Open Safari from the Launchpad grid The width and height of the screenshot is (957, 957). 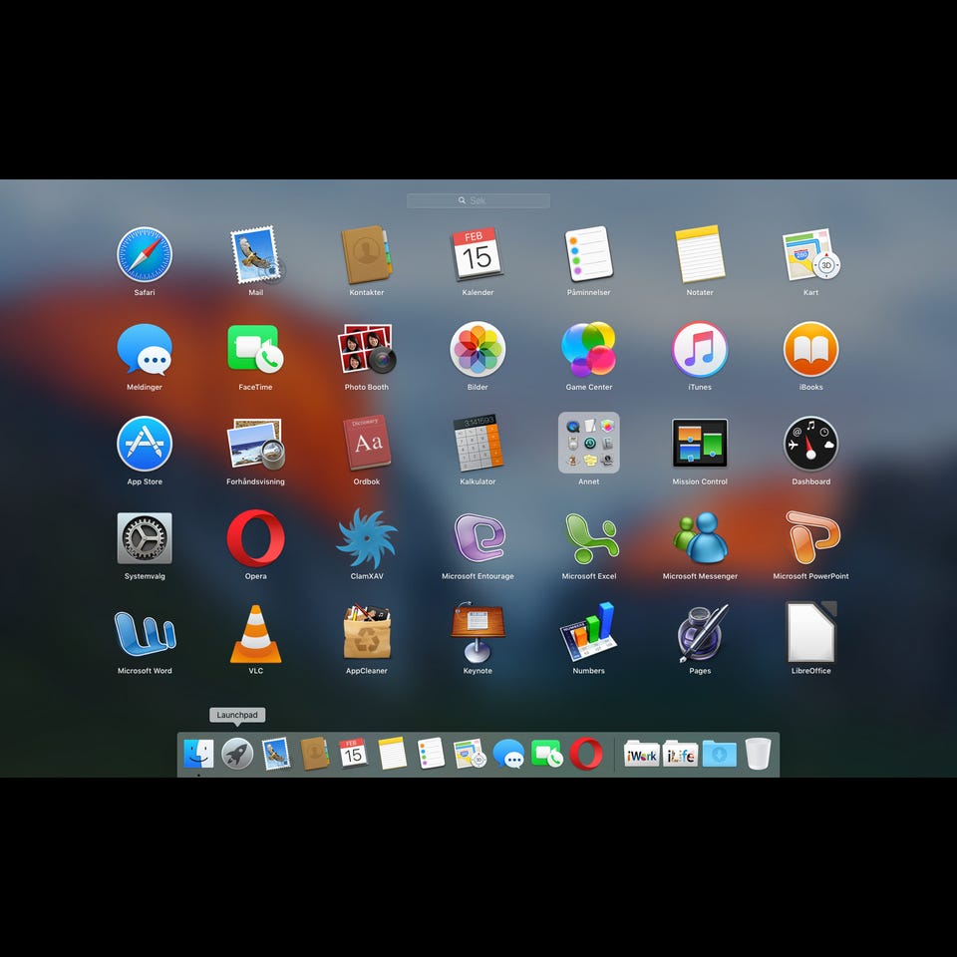pyautogui.click(x=145, y=255)
